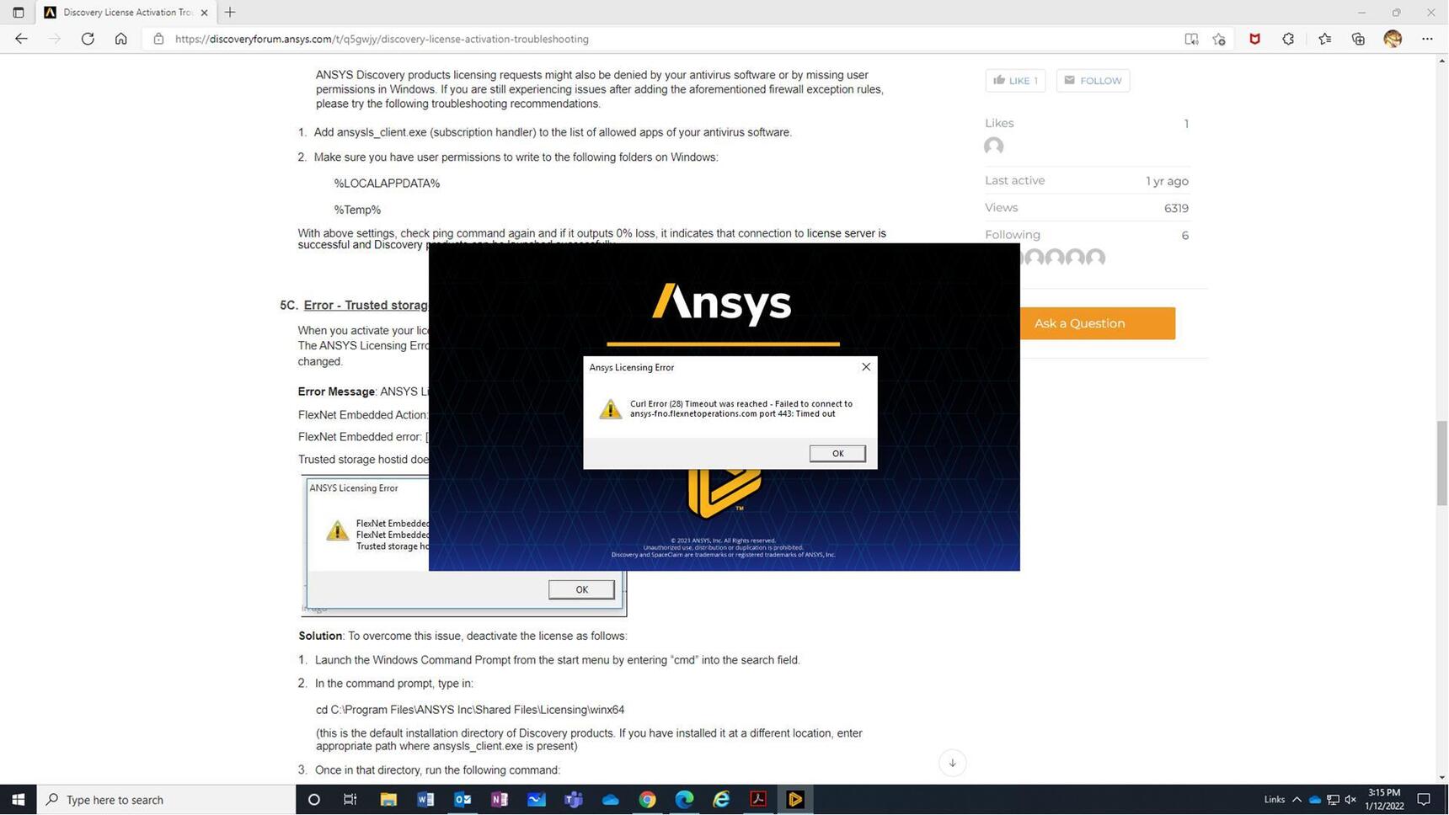1449x815 pixels.
Task: Open the Windows Start menu
Action: click(18, 800)
